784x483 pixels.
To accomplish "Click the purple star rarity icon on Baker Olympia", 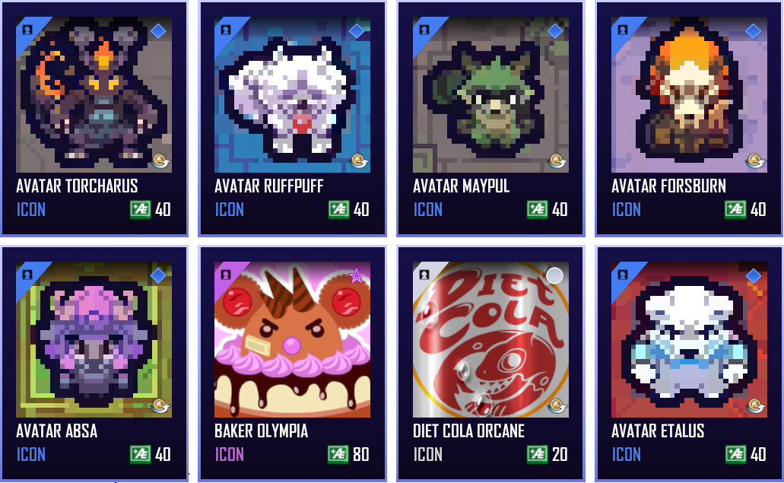I will tap(357, 275).
